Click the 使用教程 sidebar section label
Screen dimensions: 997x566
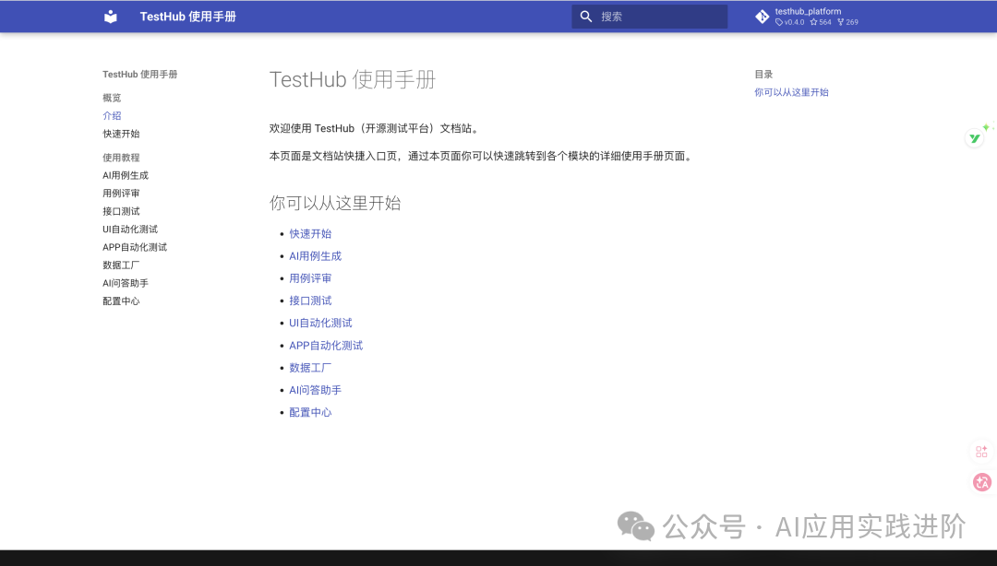122,158
